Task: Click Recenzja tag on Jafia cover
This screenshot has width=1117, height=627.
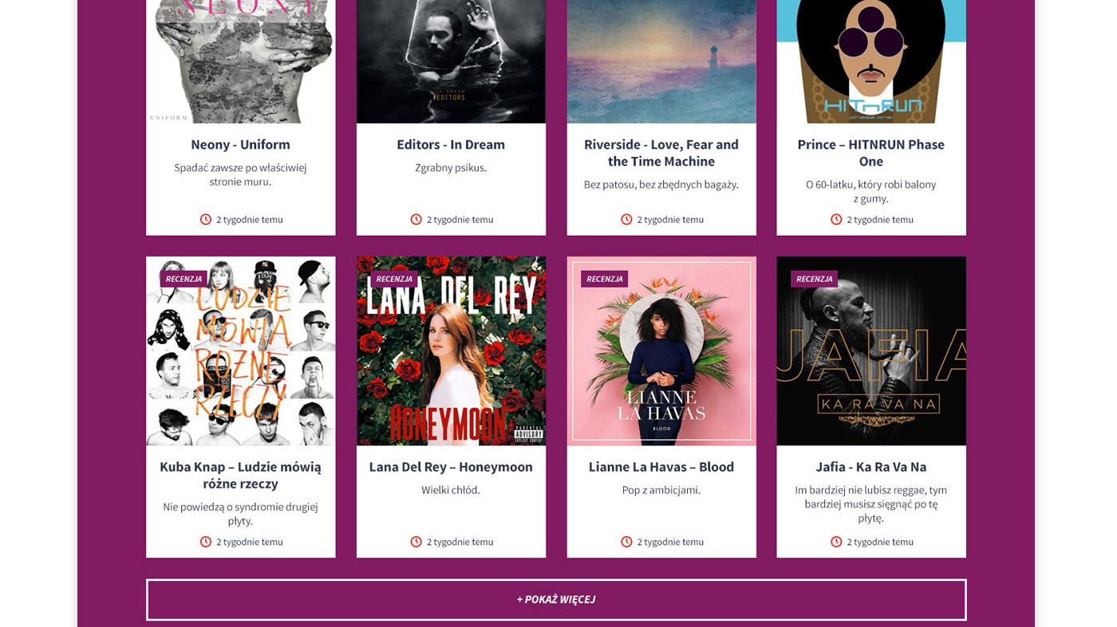Action: point(814,279)
